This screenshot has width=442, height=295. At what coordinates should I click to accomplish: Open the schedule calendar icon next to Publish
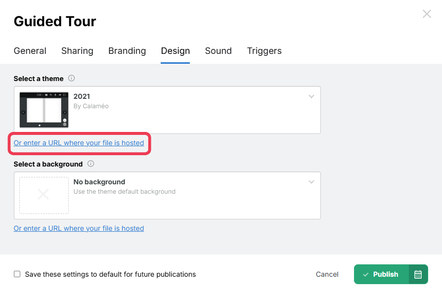click(418, 274)
